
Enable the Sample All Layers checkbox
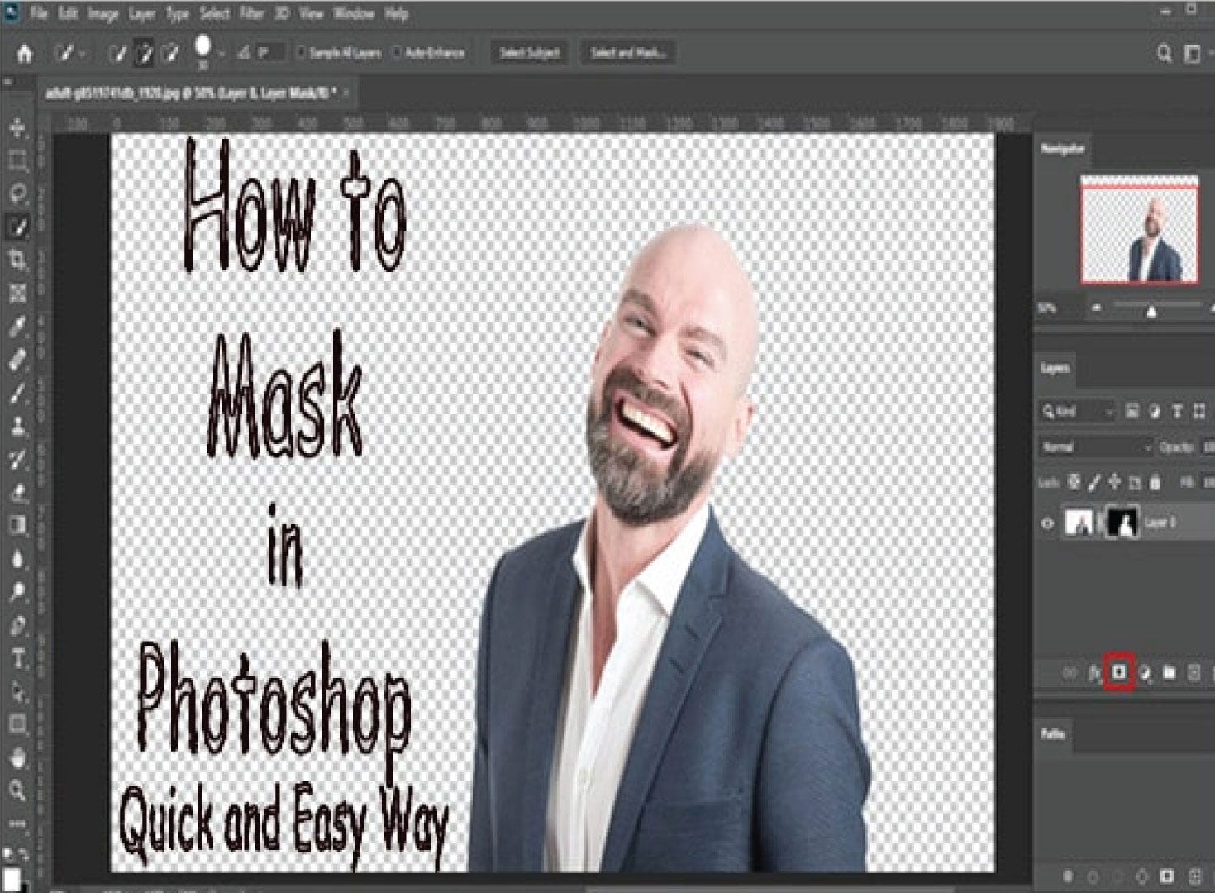(x=301, y=53)
